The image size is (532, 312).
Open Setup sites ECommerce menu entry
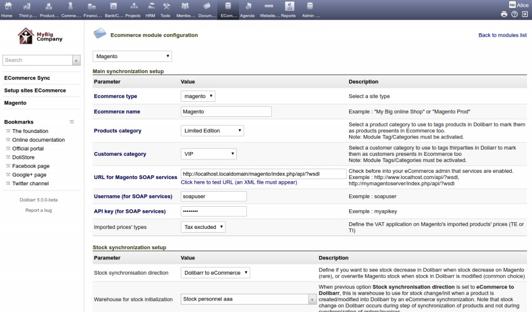pyautogui.click(x=35, y=90)
